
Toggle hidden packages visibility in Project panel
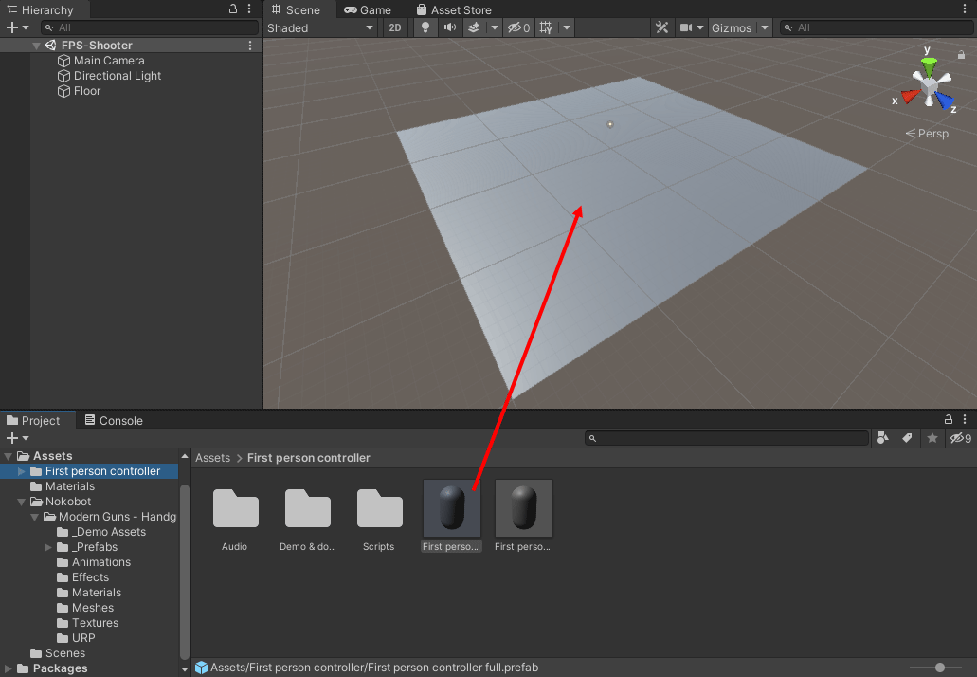961,438
